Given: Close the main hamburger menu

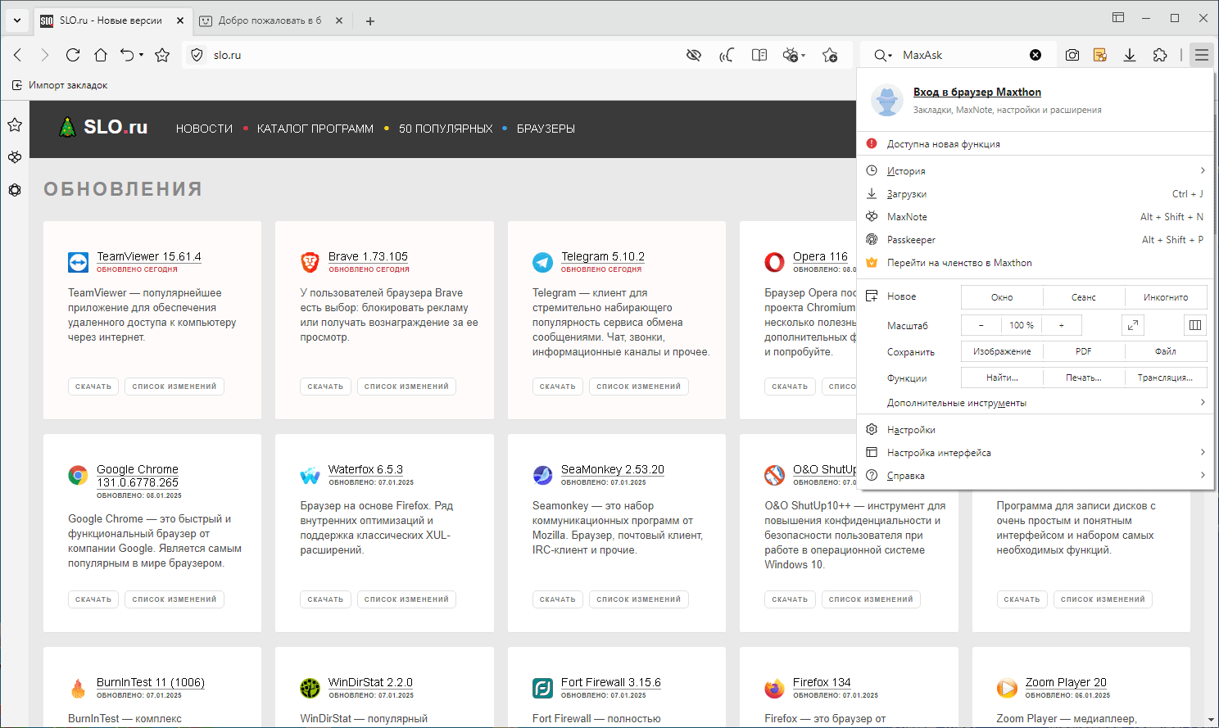Looking at the screenshot, I should coord(1202,55).
